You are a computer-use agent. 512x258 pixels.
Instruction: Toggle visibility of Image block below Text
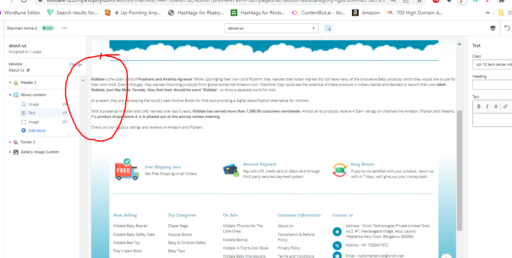click(65, 122)
